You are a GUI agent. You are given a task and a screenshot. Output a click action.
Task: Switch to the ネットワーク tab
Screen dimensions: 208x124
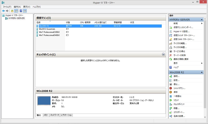click(55, 115)
